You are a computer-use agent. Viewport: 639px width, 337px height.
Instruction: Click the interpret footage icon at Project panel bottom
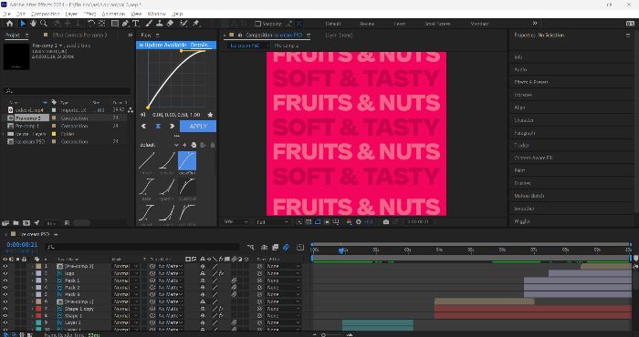pos(5,223)
